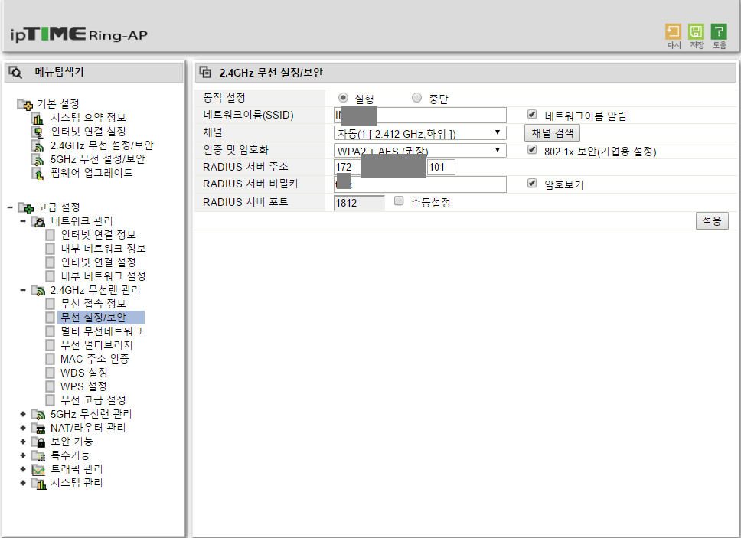Open the 인증 및 암호화 dropdown

419,150
